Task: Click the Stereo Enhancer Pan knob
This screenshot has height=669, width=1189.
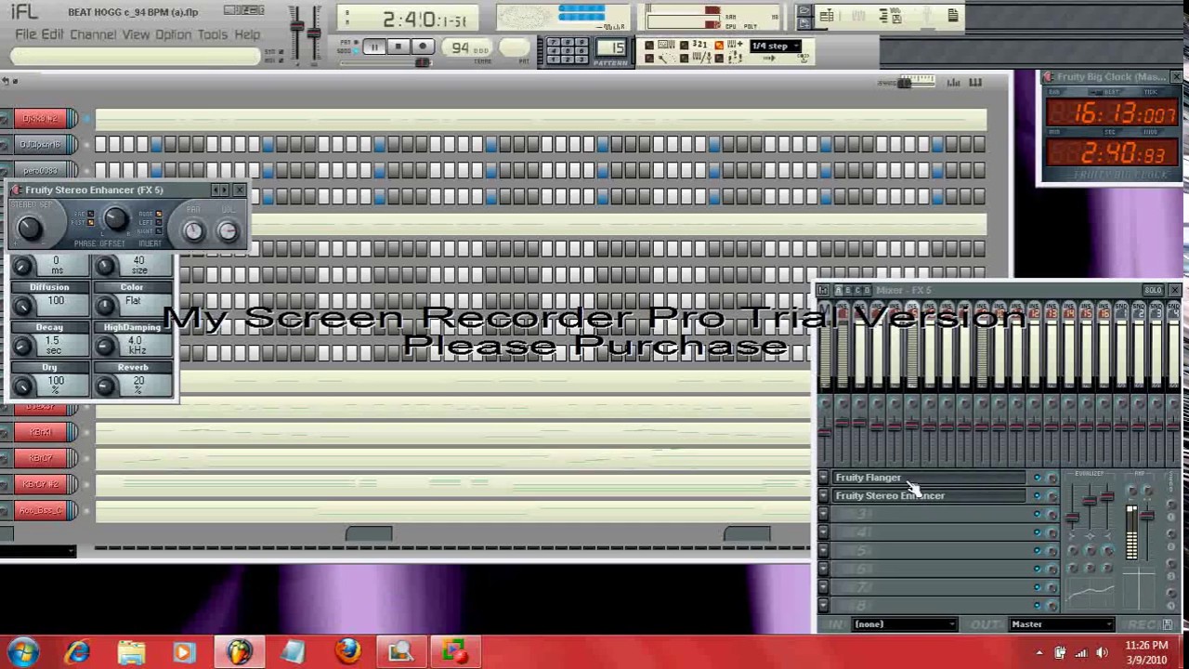Action: pos(193,232)
